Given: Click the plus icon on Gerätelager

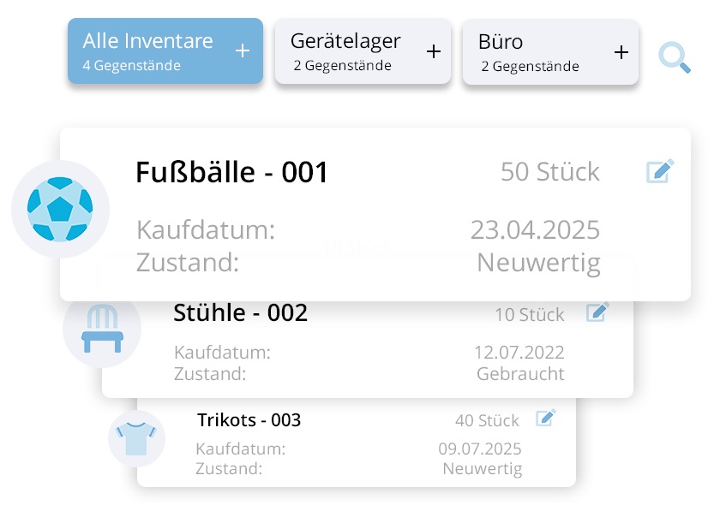Looking at the screenshot, I should (x=433, y=51).
